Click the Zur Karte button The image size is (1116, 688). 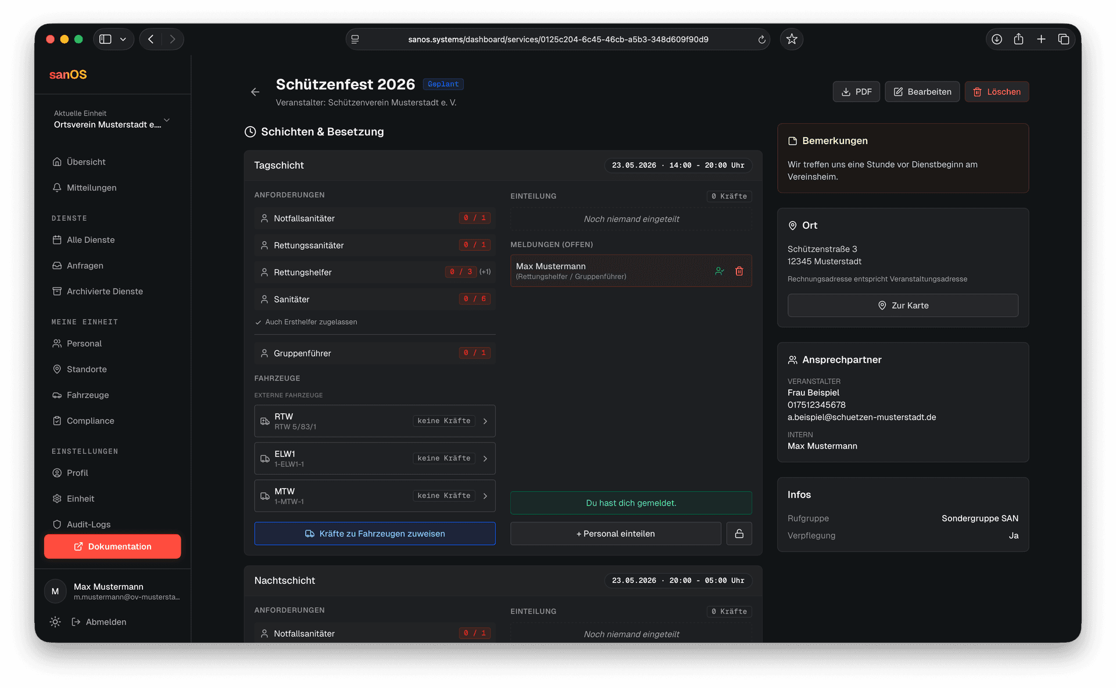pyautogui.click(x=903, y=306)
